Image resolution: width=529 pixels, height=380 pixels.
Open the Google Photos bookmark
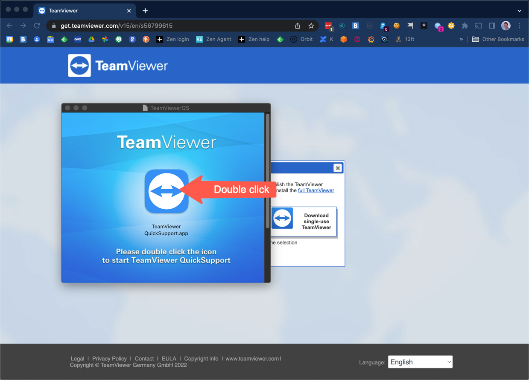[105, 39]
